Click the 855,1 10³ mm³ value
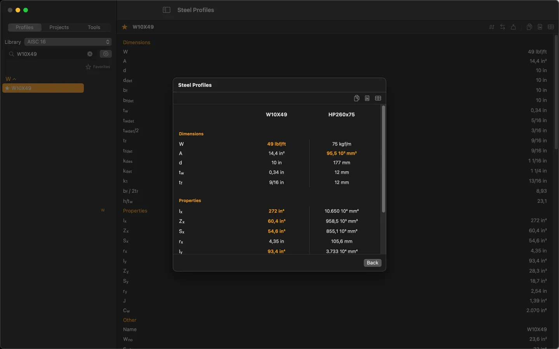 (x=342, y=231)
